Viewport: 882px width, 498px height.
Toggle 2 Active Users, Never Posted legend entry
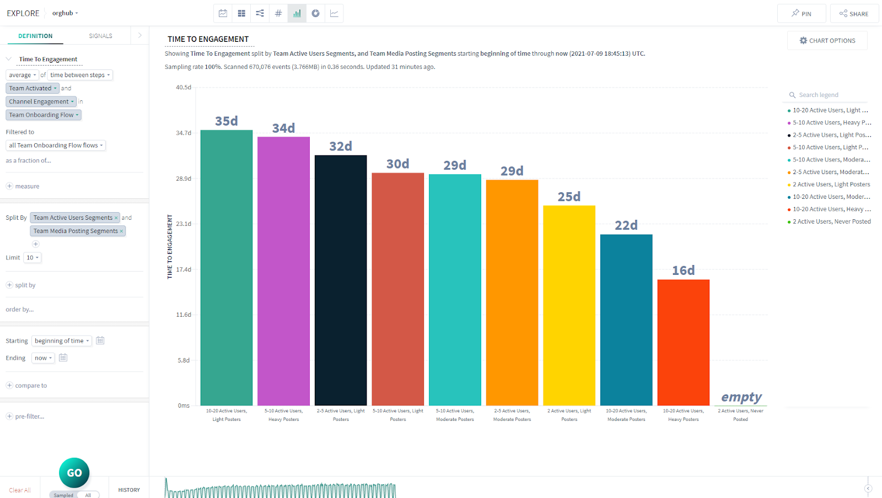831,221
